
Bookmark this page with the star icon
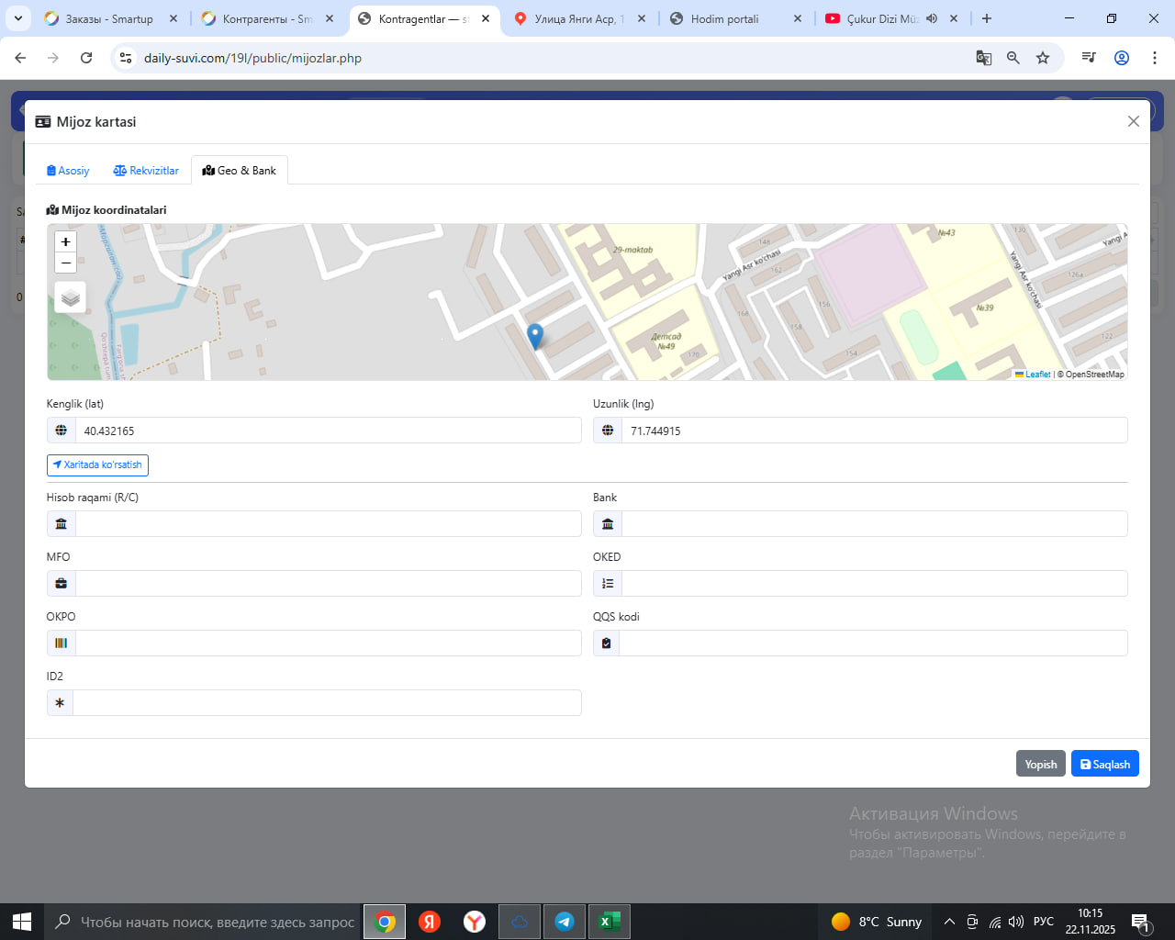pos(1043,58)
